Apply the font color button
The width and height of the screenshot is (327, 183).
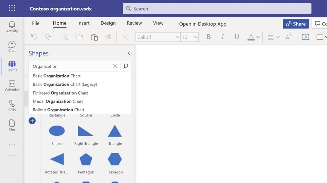251,37
